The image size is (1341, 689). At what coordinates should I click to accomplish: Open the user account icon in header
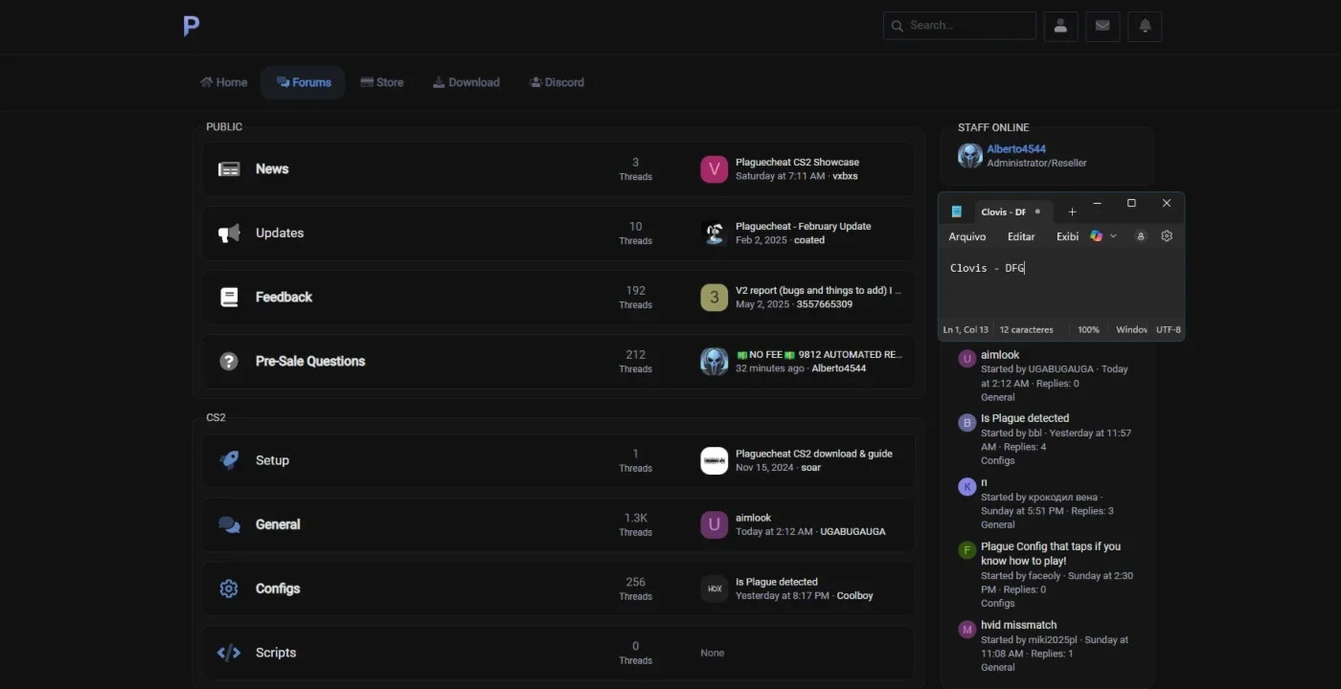click(x=1060, y=26)
